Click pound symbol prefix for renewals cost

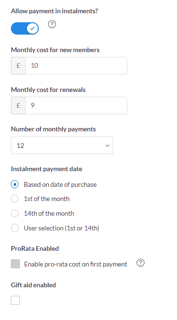[x=18, y=105]
